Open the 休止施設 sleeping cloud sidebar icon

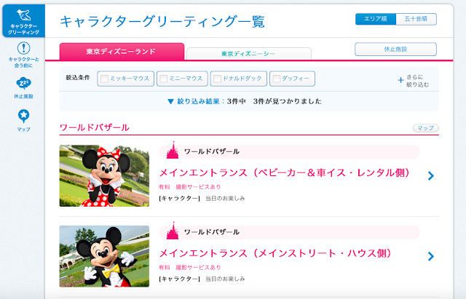23,84
